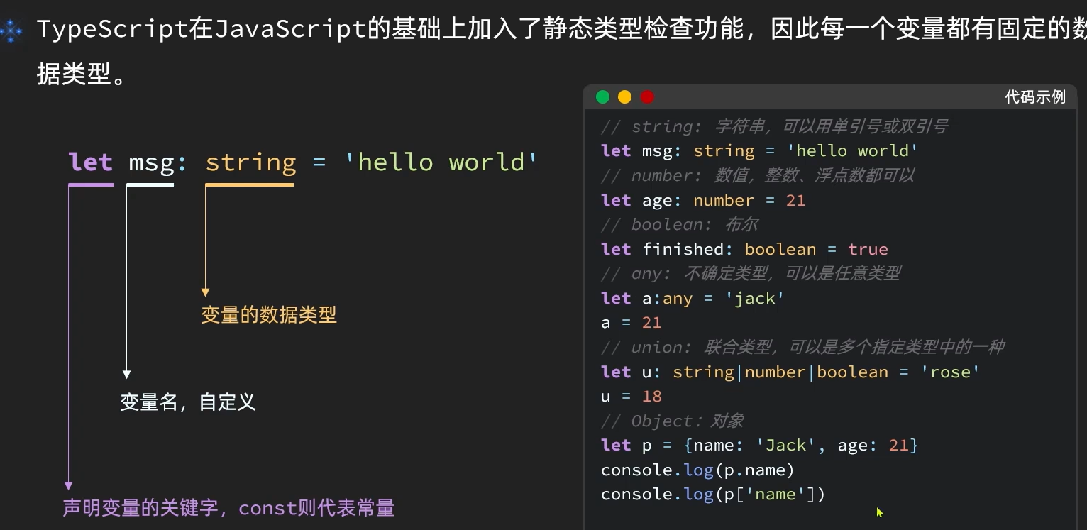Click the '变量名，自定义' label
This screenshot has width=1087, height=530.
pyautogui.click(x=187, y=402)
